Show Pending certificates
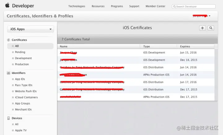The height and width of the screenshot is (135, 223). pyautogui.click(x=20, y=52)
